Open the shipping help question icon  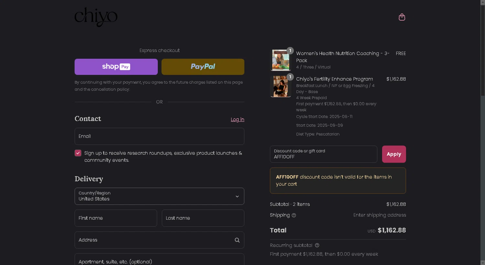[294, 215]
